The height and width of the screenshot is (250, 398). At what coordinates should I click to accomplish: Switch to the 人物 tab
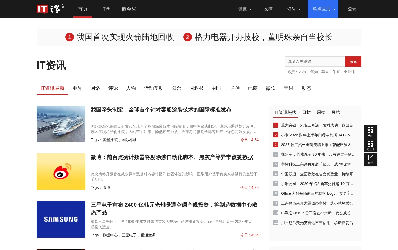pos(131,88)
